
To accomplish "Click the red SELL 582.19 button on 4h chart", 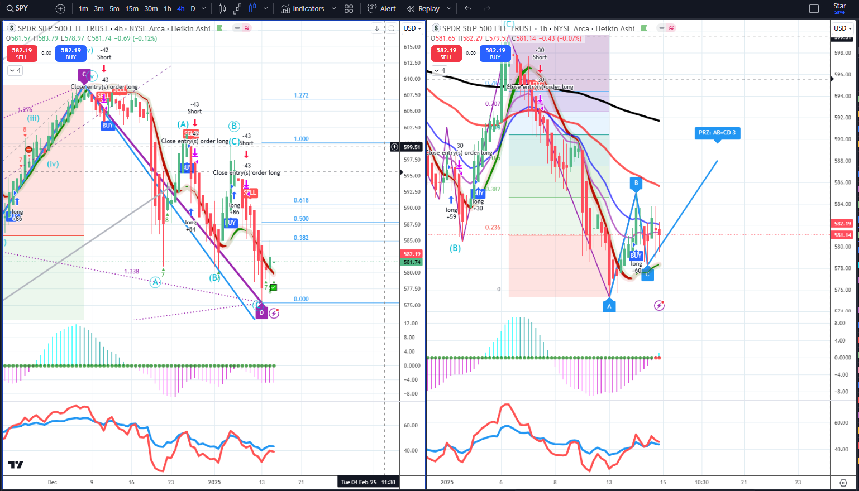I will (22, 53).
